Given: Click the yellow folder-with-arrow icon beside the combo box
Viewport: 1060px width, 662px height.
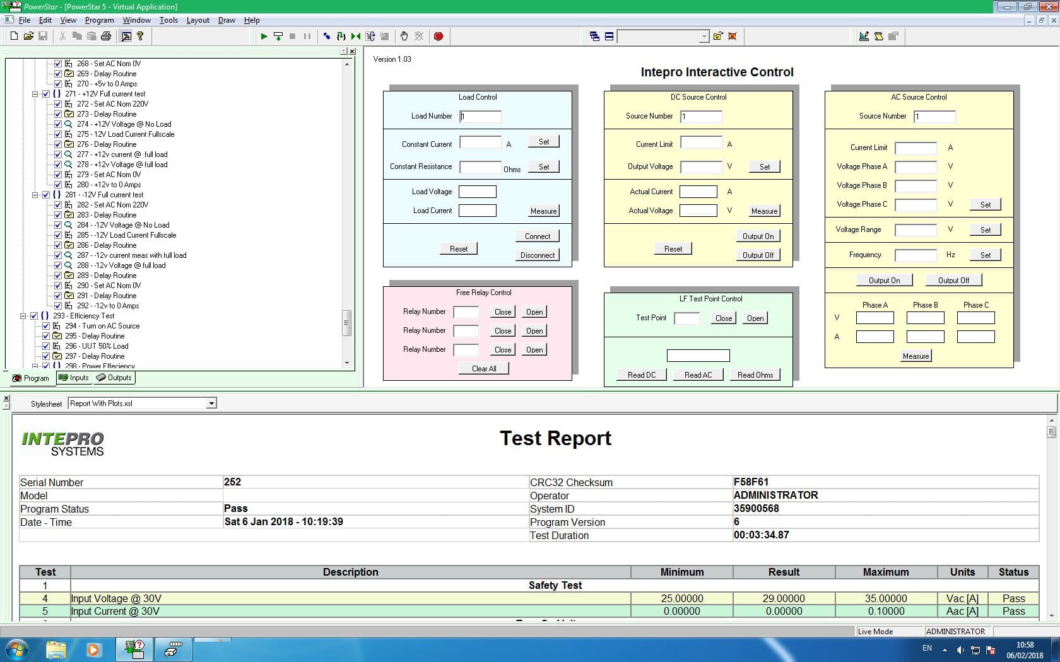Looking at the screenshot, I should pyautogui.click(x=718, y=36).
